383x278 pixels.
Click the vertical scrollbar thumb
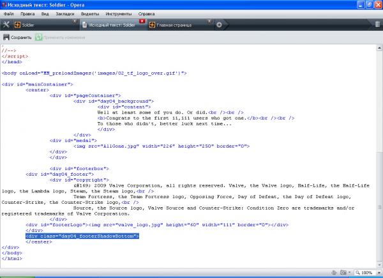pos(379,206)
